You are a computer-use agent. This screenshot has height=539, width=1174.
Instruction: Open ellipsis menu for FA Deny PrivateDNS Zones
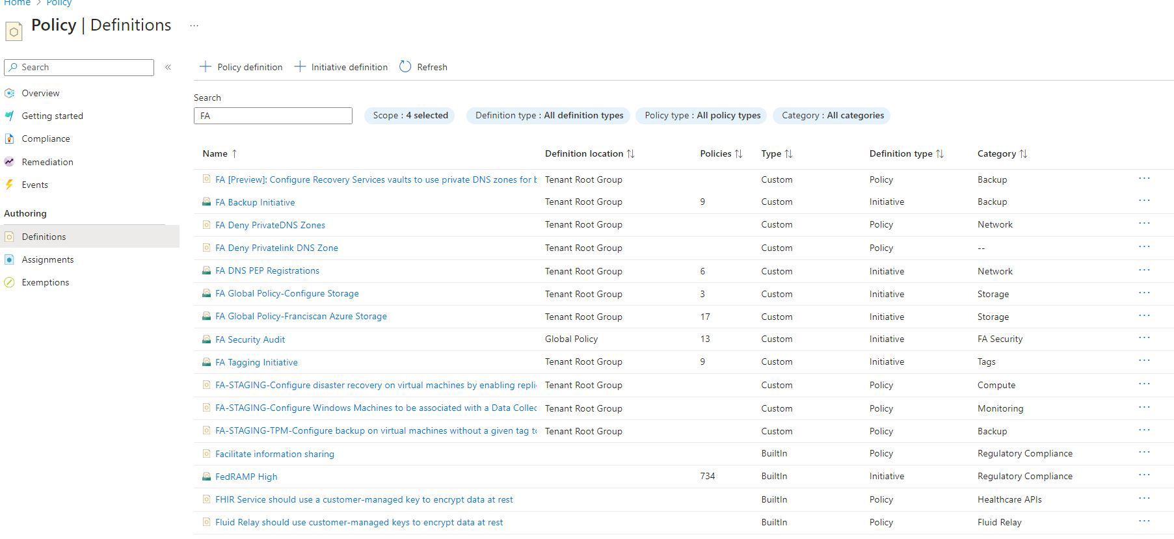pos(1144,224)
